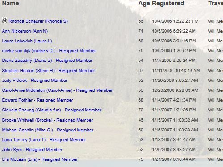Click the Age column header
Image resolution: width=223 pixels, height=167 pixels.
click(144, 4)
